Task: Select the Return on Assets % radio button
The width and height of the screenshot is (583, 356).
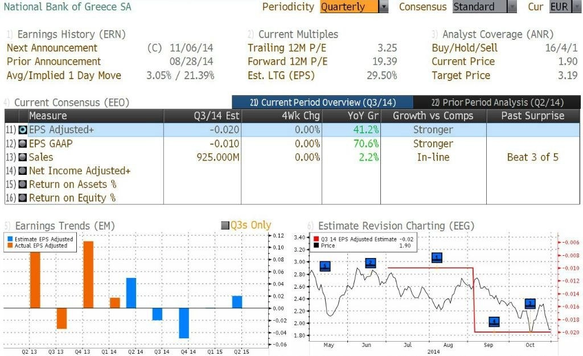Action: click(23, 184)
